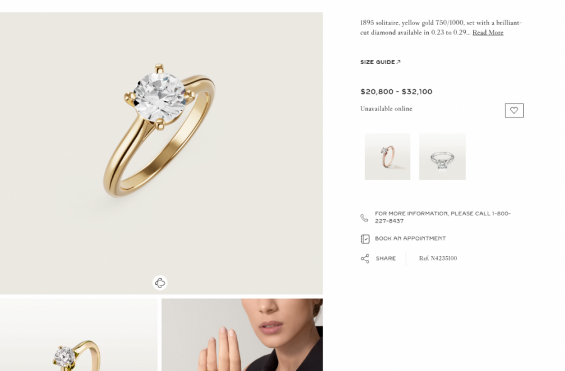Click the Size Guide arrow icon
This screenshot has width=565, height=371.
tap(398, 62)
